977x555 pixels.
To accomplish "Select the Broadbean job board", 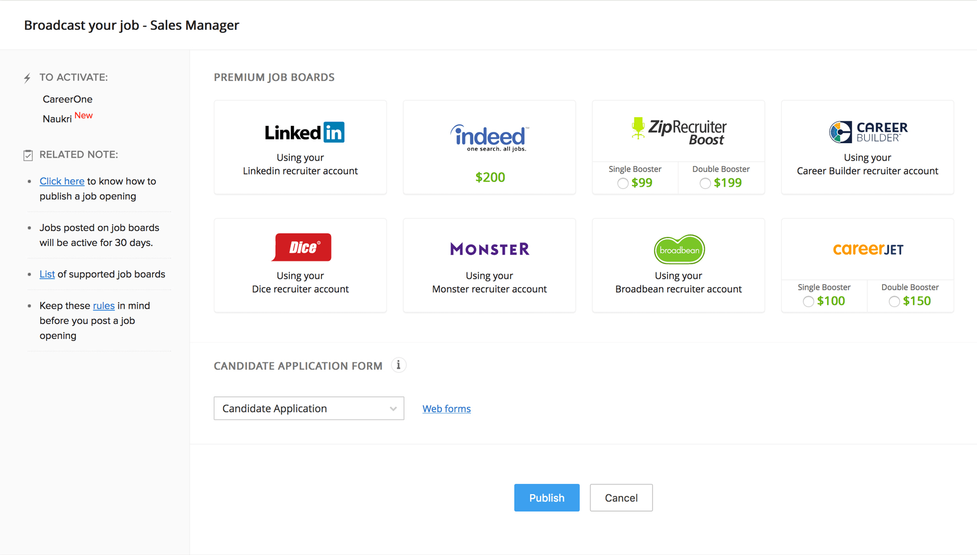I will click(x=678, y=265).
